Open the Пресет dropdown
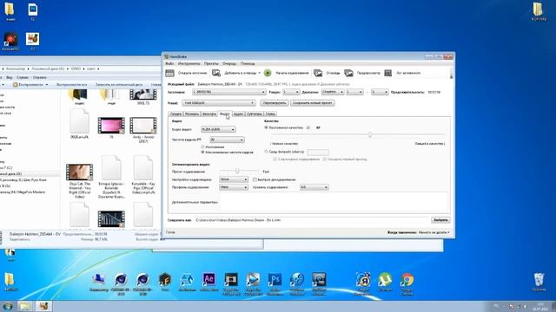The height and width of the screenshot is (312, 556). point(219,103)
